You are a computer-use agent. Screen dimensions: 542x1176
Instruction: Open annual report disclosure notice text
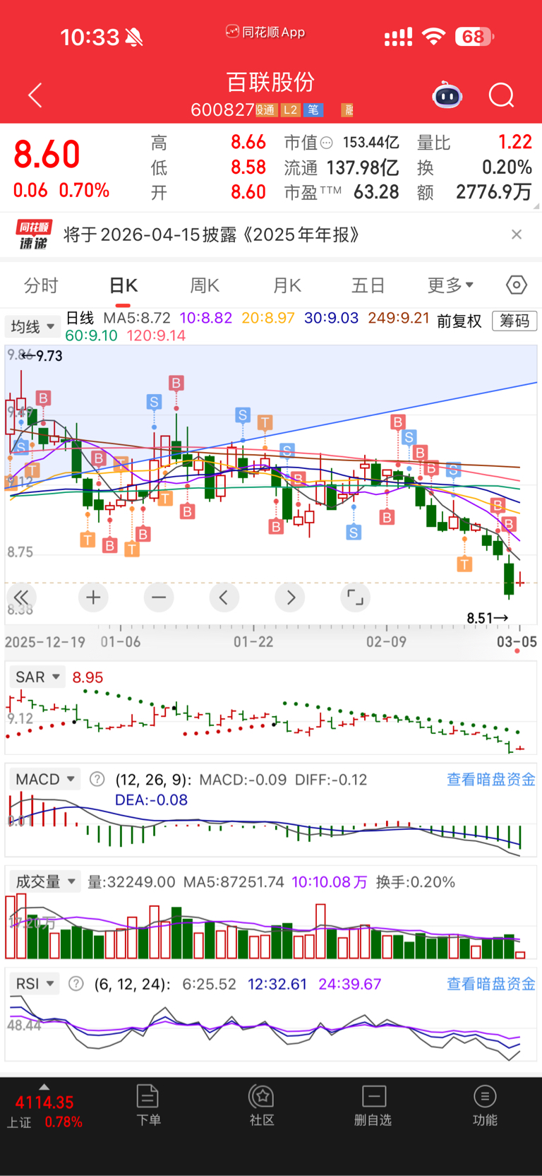pos(212,234)
